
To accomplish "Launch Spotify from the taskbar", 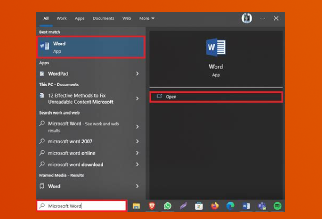I will [x=277, y=206].
